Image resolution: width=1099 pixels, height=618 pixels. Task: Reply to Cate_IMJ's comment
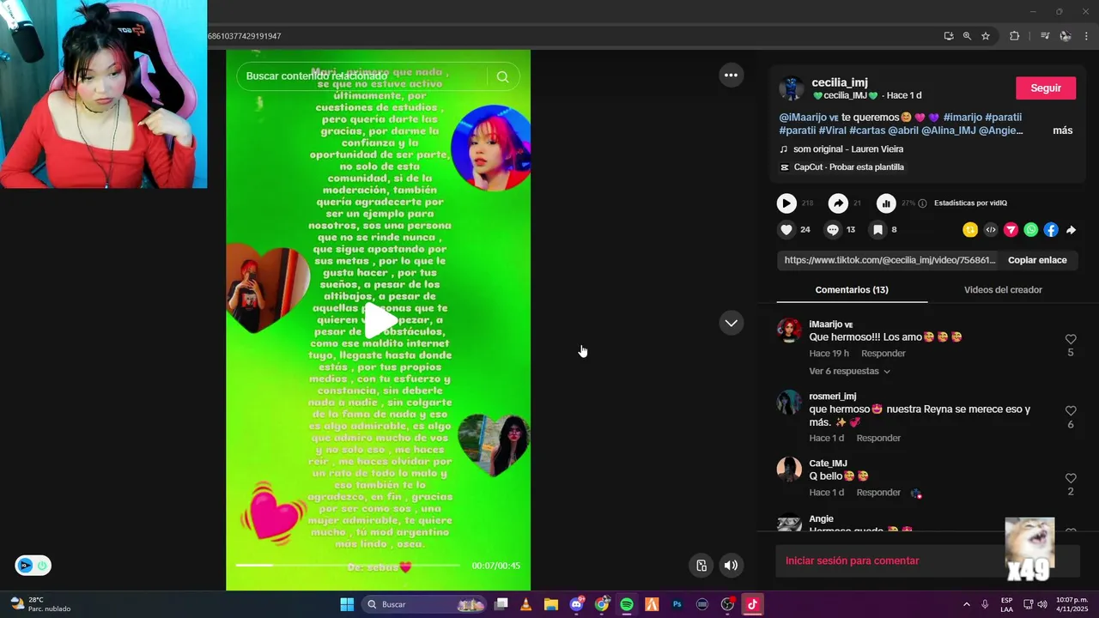click(x=878, y=493)
